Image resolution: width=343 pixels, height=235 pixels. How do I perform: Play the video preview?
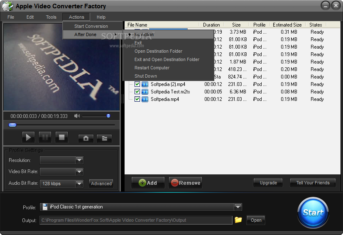coord(28,137)
